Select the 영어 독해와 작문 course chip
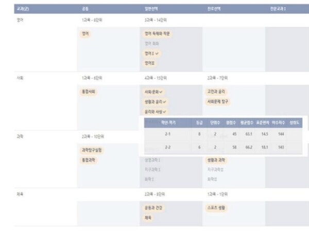The width and height of the screenshot is (309, 234). click(157, 34)
